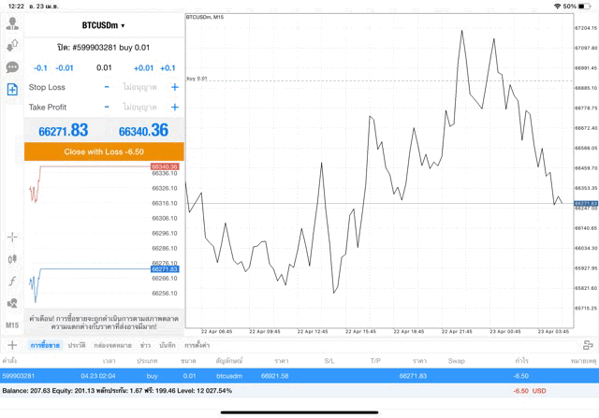Image resolution: width=599 pixels, height=418 pixels.
Task: Click the Stop Loss value field
Action: (140, 87)
